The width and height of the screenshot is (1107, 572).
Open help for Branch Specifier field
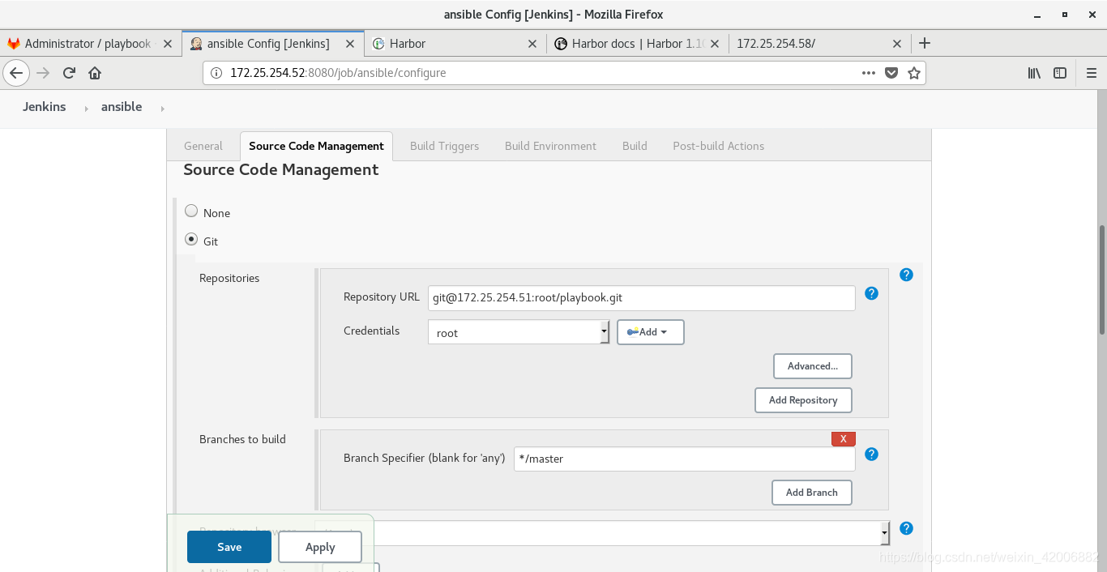tap(871, 454)
